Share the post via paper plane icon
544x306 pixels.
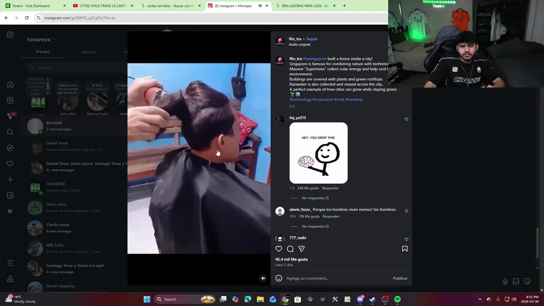tap(301, 249)
